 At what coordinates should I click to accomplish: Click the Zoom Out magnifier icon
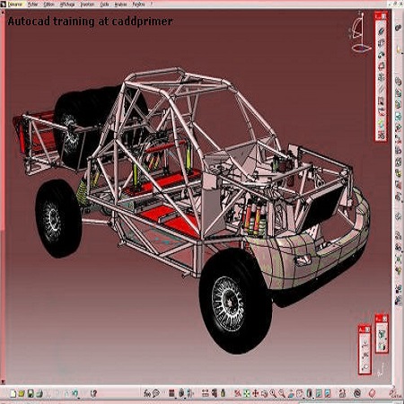tap(282, 393)
